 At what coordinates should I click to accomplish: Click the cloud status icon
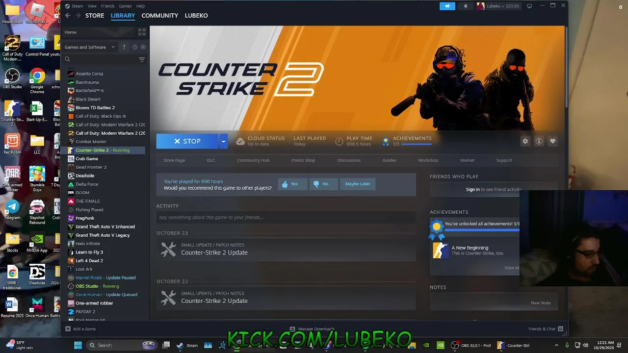240,141
